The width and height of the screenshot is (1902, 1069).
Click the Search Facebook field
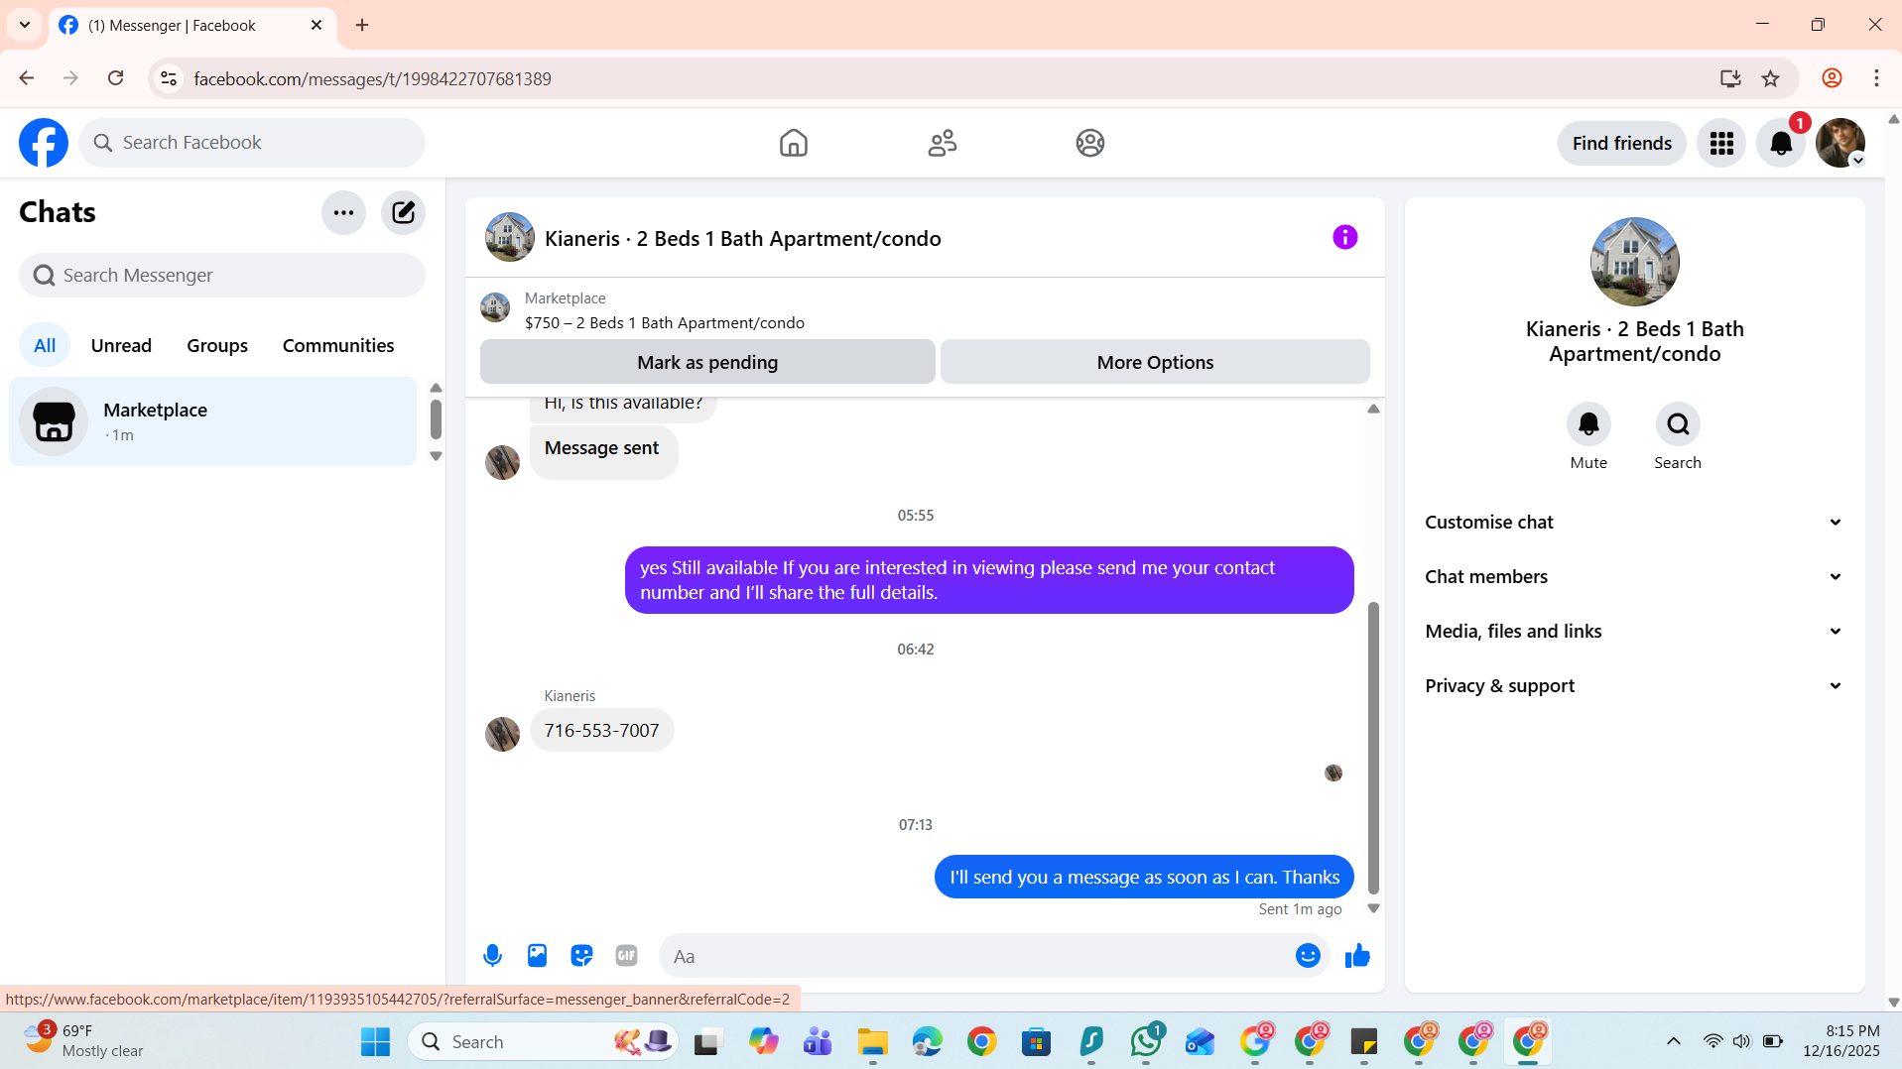[252, 143]
